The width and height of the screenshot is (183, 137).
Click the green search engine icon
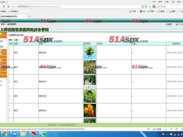coord(154,7)
